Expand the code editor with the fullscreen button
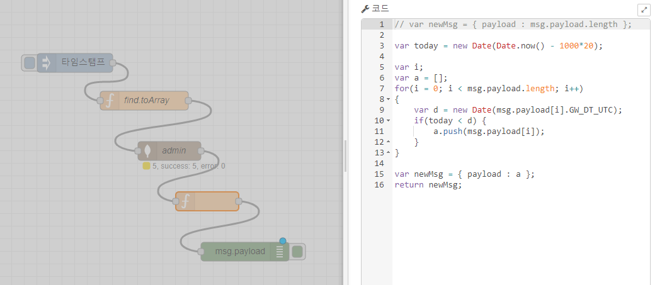The image size is (662, 285). point(644,10)
